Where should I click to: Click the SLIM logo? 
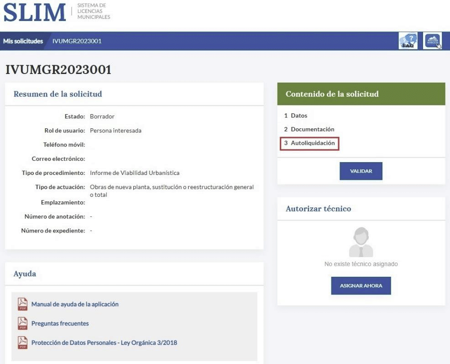(x=35, y=12)
